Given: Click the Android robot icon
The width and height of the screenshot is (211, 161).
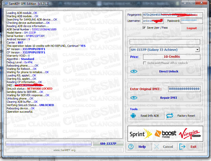Looking at the screenshot, I should pos(133,116).
